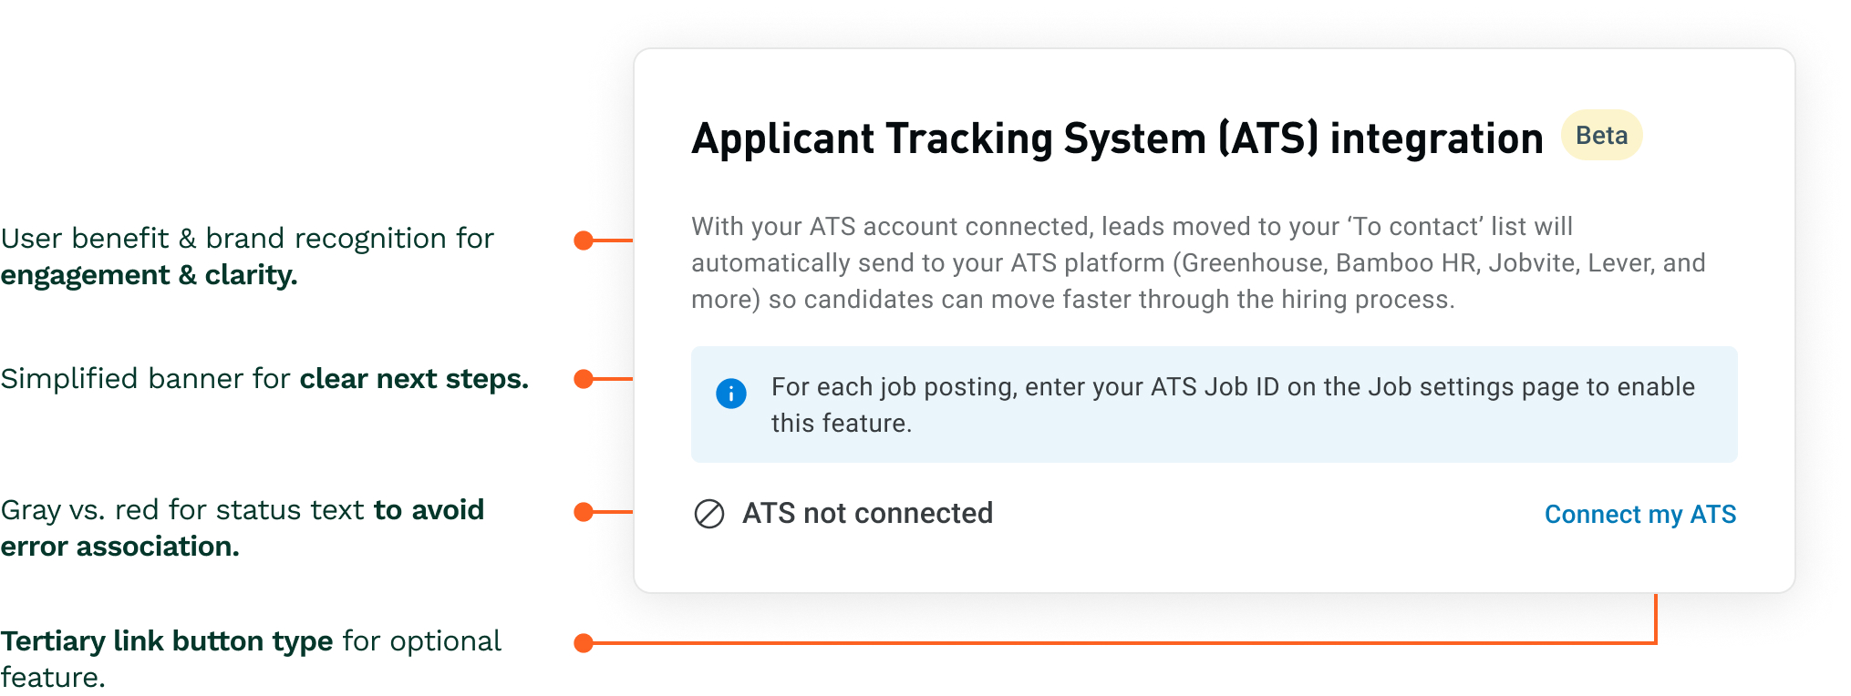Click the blue info icon in the banner
1851x696 pixels.
[x=731, y=394]
